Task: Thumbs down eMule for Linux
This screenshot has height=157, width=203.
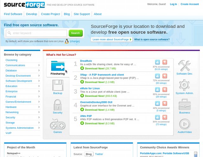Action: [x=165, y=90]
